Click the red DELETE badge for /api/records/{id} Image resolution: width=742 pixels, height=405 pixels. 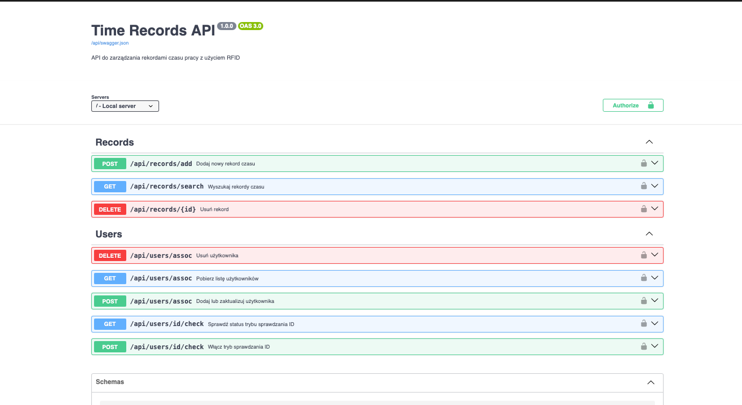coord(110,209)
